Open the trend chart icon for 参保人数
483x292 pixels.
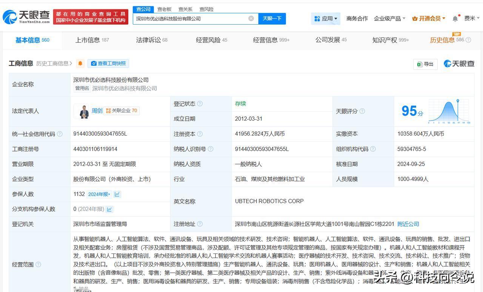(117, 194)
